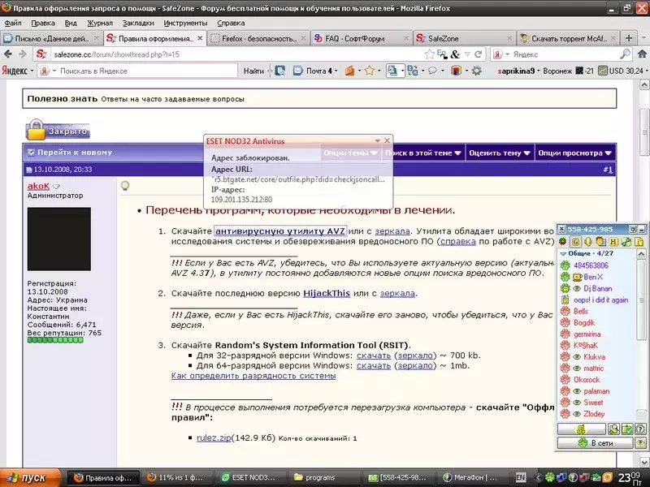Click the ICQ toolbar sound speaker icon
Image resolution: width=650 pixels, height=487 pixels.
coord(587,242)
